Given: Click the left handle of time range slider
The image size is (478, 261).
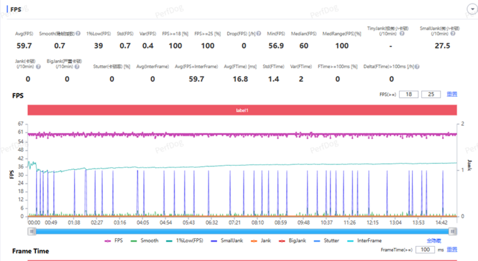Looking at the screenshot, I should click(x=32, y=232).
